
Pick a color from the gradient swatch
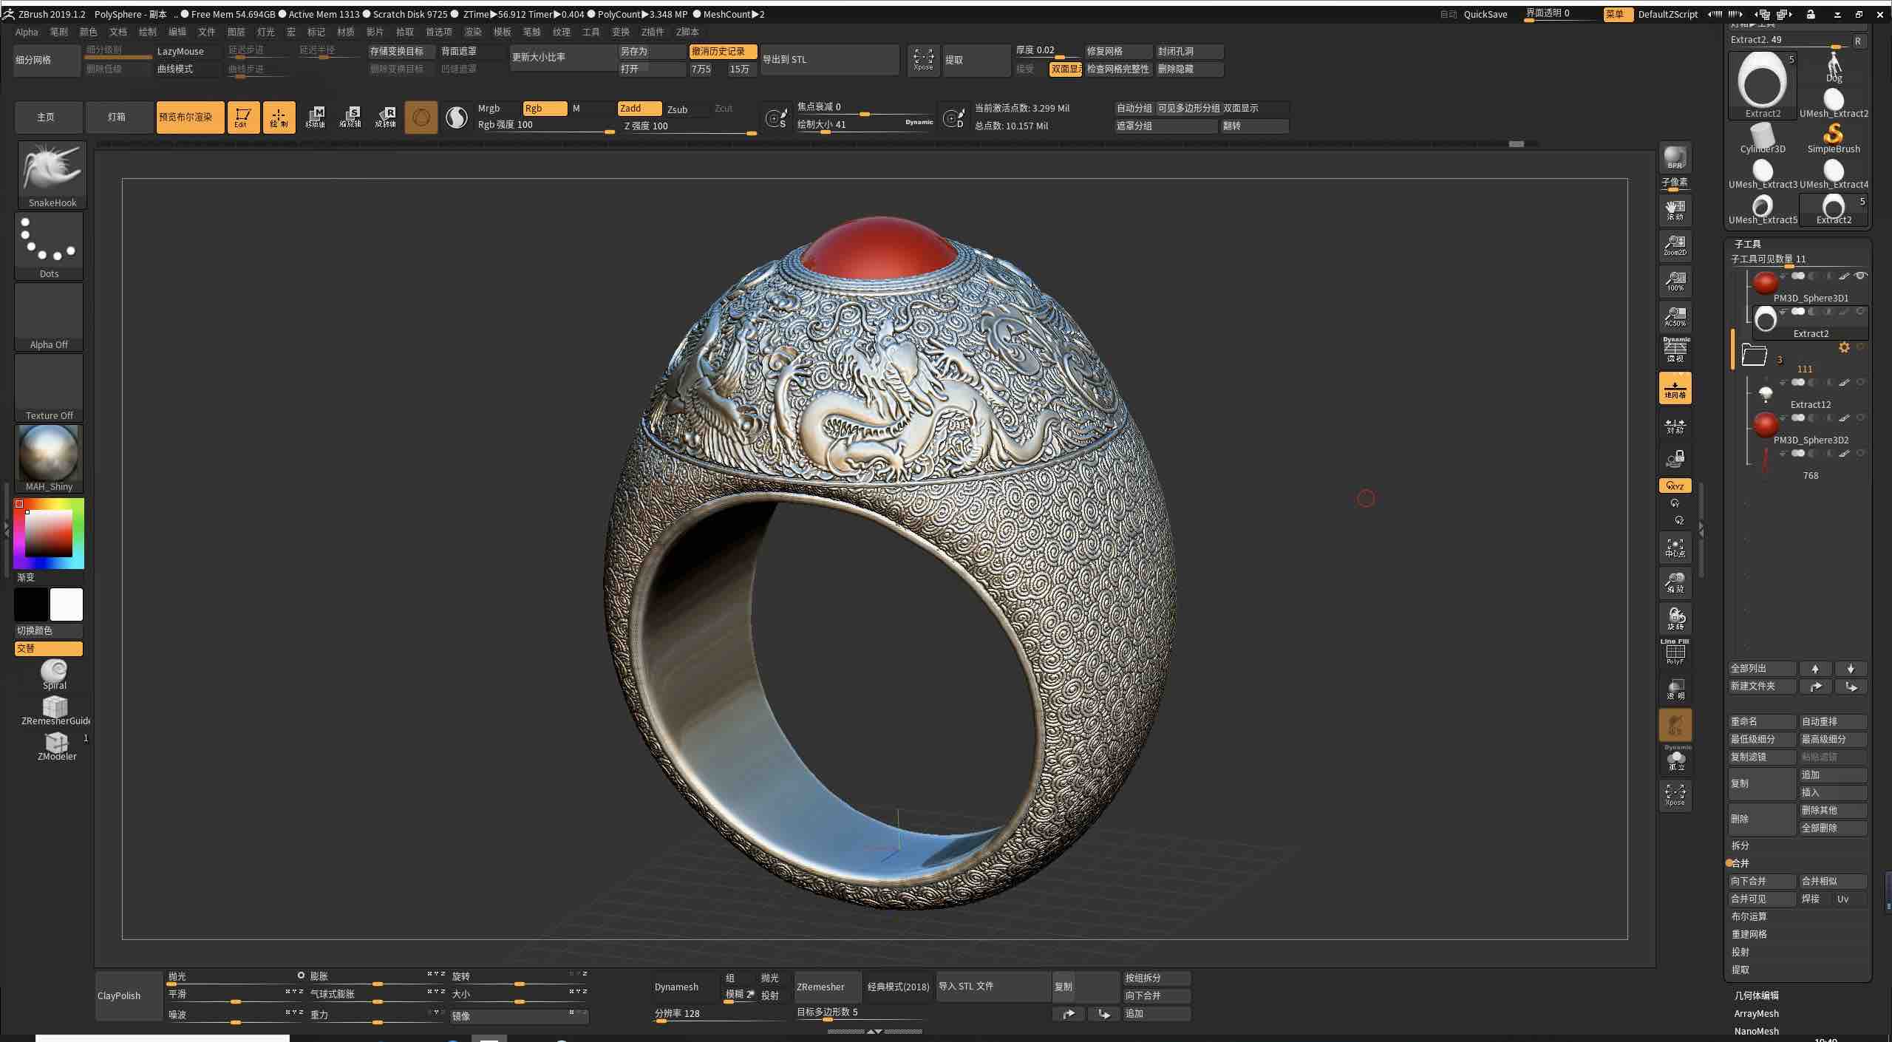(x=47, y=534)
